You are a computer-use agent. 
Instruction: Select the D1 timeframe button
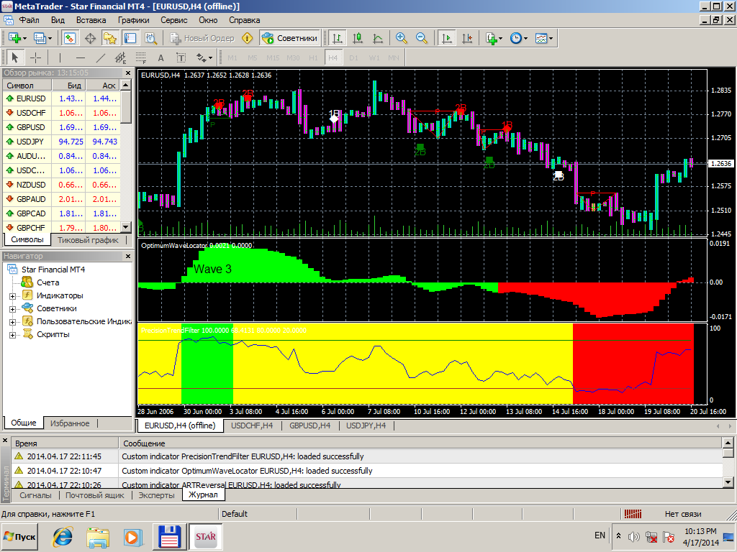pos(353,57)
